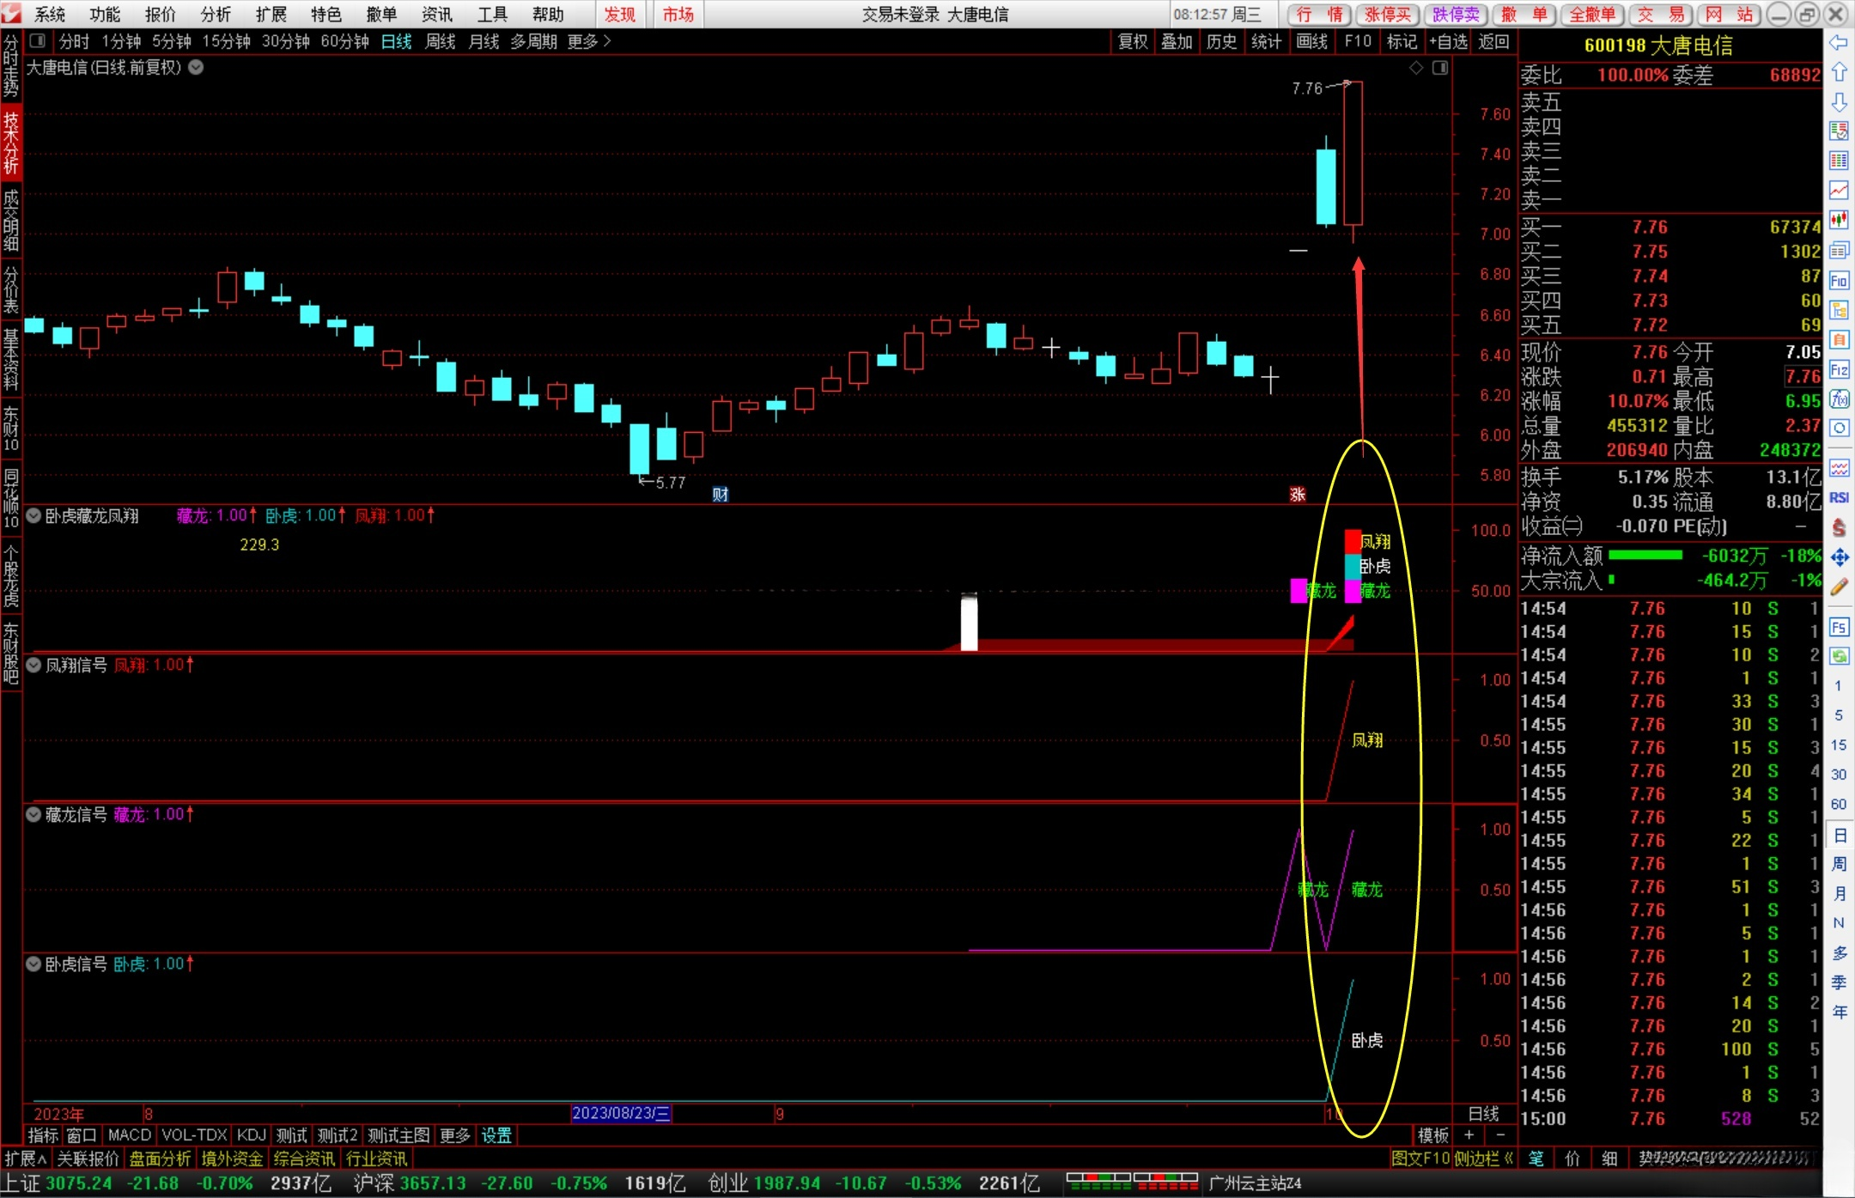This screenshot has height=1198, width=1855.
Task: Open the 分析 menu
Action: tap(216, 14)
